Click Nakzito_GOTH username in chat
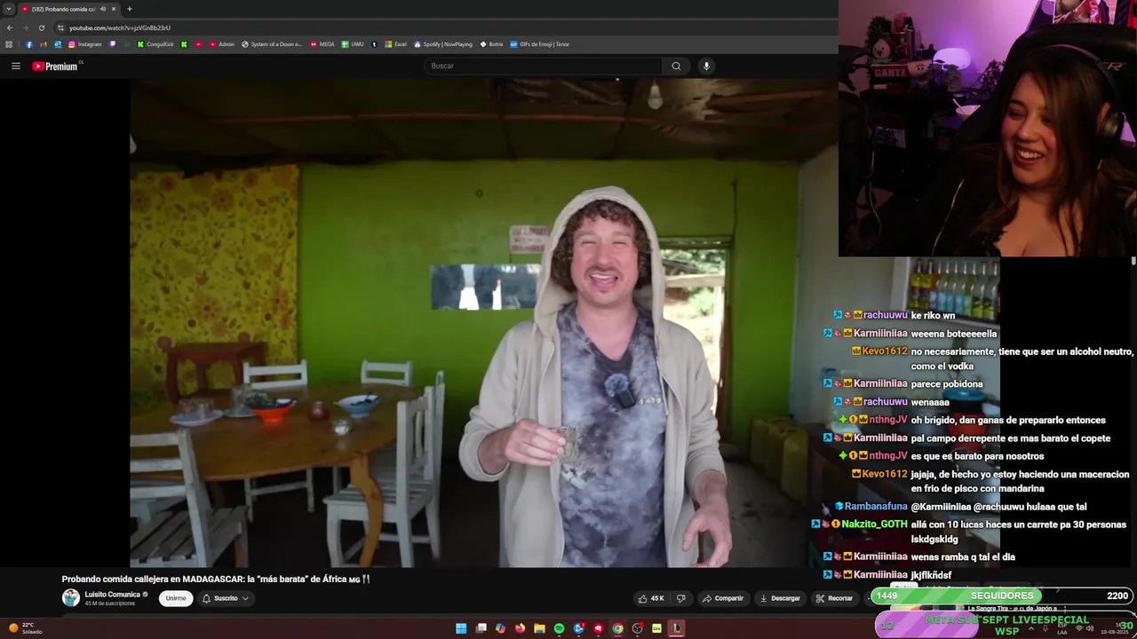The width and height of the screenshot is (1137, 639). [x=874, y=525]
